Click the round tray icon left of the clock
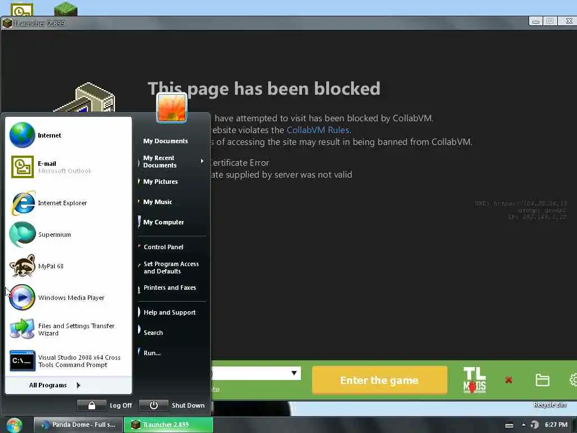 [535, 425]
